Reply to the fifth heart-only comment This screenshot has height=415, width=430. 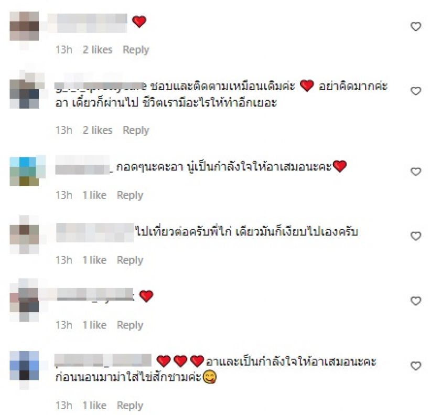[x=130, y=325]
